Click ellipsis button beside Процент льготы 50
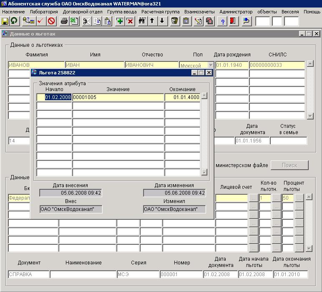The width and height of the screenshot is (322, 292). (299, 198)
